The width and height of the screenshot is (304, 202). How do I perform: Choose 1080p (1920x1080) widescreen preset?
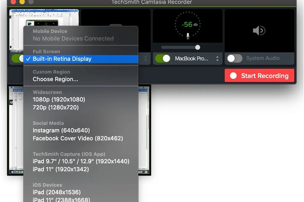tap(81, 99)
